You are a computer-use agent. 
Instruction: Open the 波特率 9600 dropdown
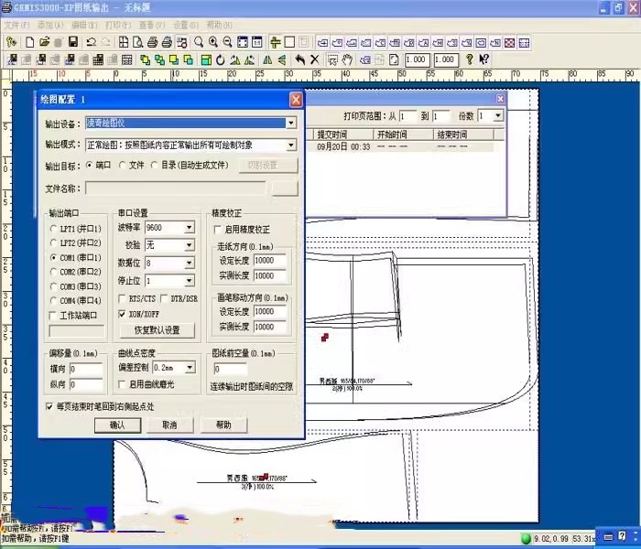tap(190, 228)
